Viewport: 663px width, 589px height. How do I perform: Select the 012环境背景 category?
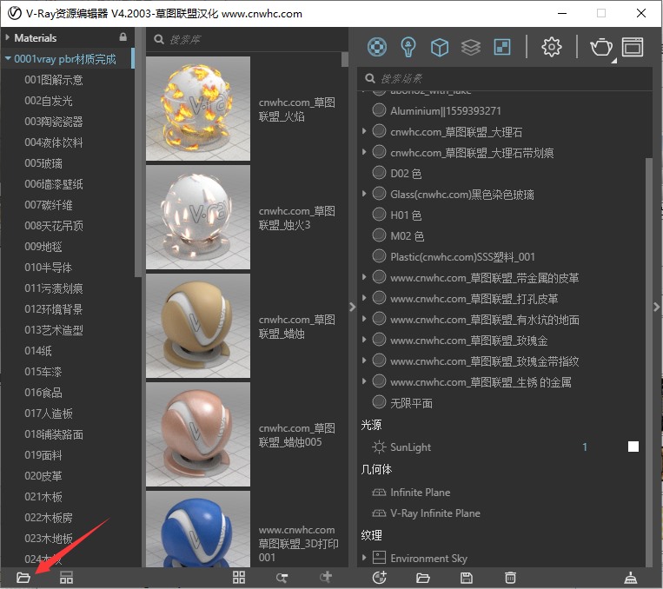point(54,309)
